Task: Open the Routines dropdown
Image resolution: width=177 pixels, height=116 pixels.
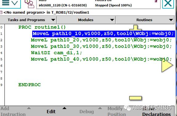Action: (145, 20)
